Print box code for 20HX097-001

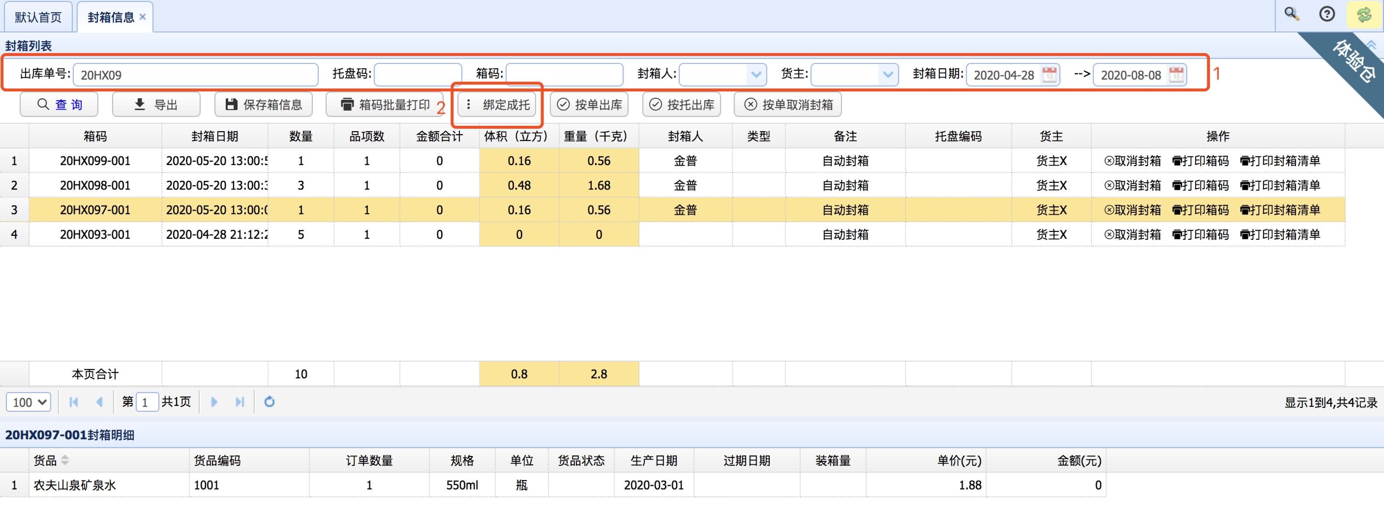(x=1200, y=210)
